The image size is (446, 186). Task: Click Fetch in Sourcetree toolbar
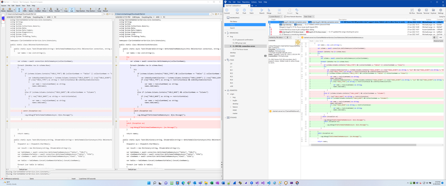(252, 11)
